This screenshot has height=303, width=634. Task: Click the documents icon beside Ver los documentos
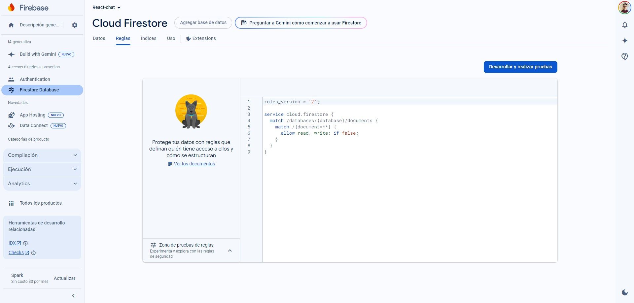click(x=170, y=164)
